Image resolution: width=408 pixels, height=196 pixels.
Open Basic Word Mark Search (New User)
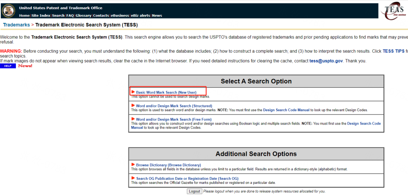[166, 92]
